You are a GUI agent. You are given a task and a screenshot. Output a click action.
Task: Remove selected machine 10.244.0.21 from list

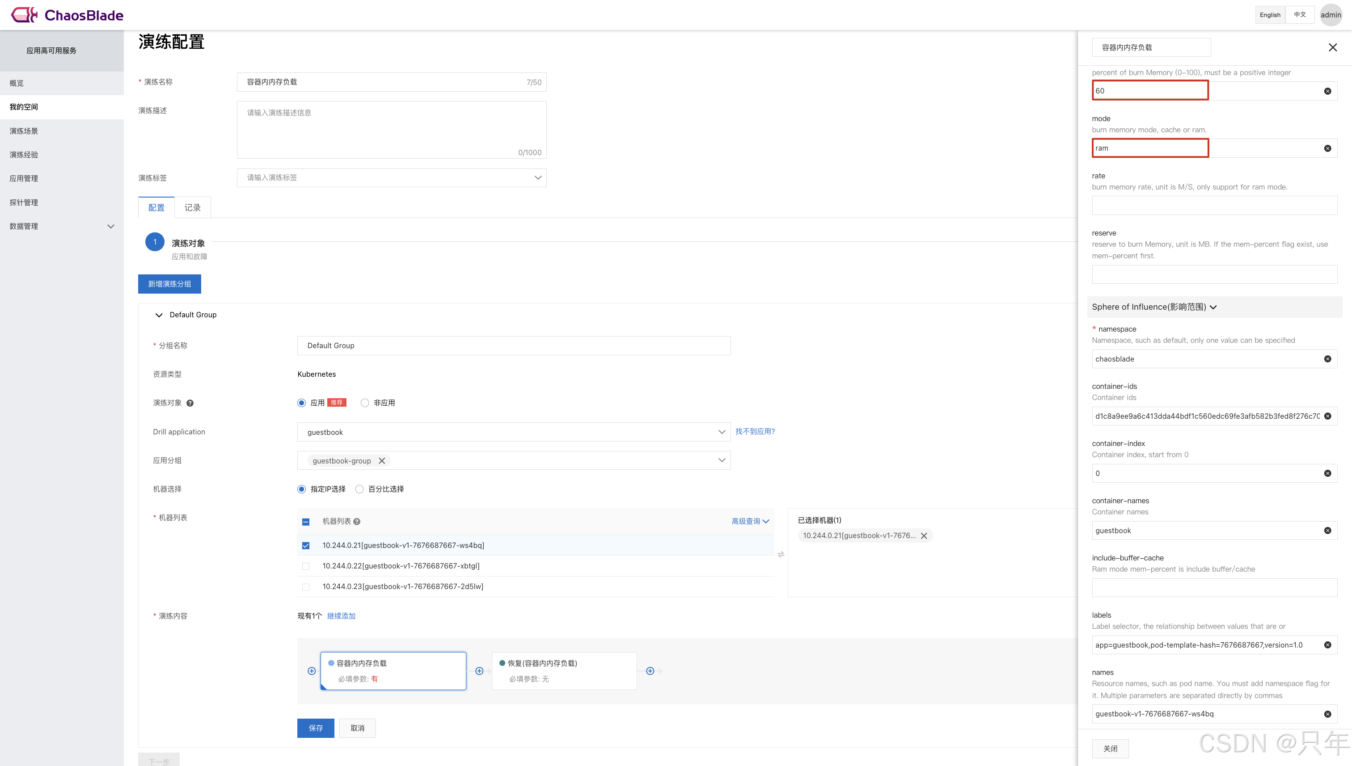coord(924,535)
